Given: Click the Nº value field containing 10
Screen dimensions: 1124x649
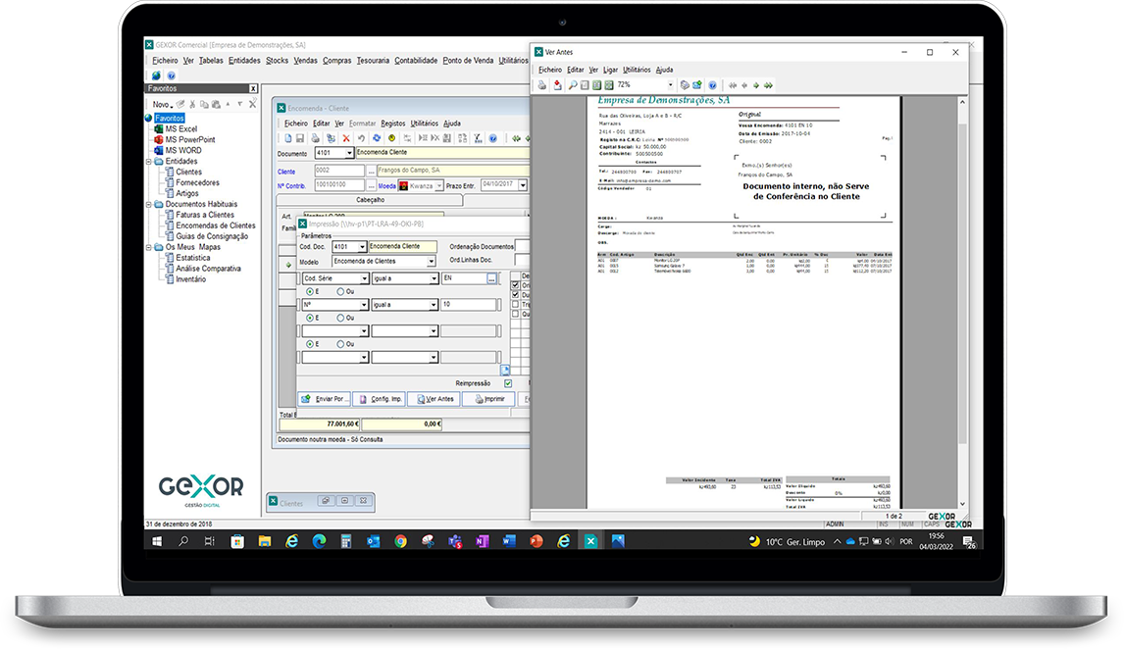Looking at the screenshot, I should click(468, 305).
